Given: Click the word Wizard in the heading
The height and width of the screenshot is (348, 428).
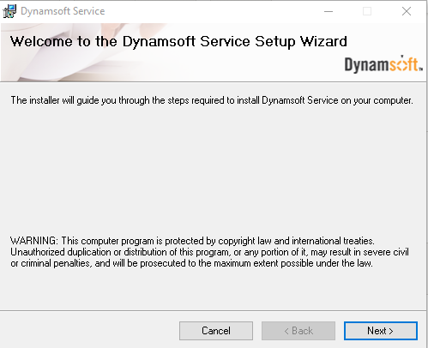Looking at the screenshot, I should click(x=323, y=41).
